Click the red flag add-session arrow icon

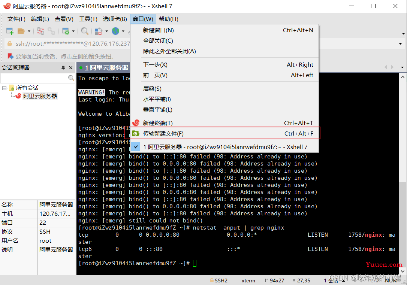pos(10,56)
